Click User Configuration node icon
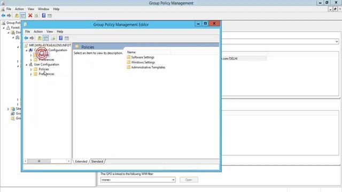Screen dimensions: 342x192 tap(31, 65)
